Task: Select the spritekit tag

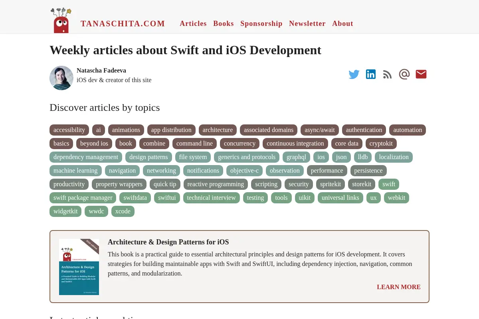Action: pos(331,184)
